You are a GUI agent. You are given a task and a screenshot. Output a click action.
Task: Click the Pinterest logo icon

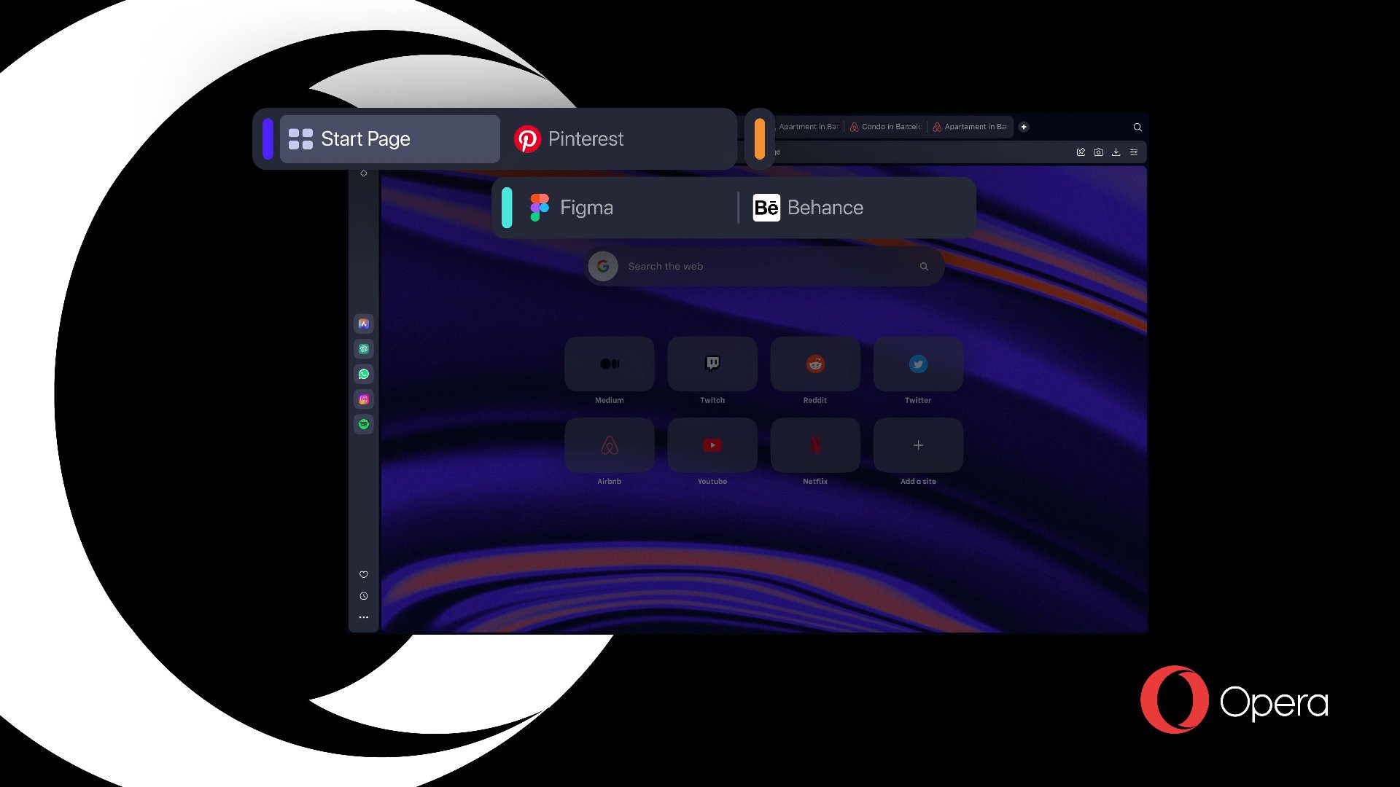pyautogui.click(x=527, y=139)
